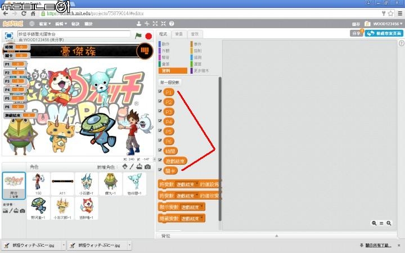The height and width of the screenshot is (253, 405).
Task: Paint a new backdrop icon under stage
Action: (x=11, y=211)
